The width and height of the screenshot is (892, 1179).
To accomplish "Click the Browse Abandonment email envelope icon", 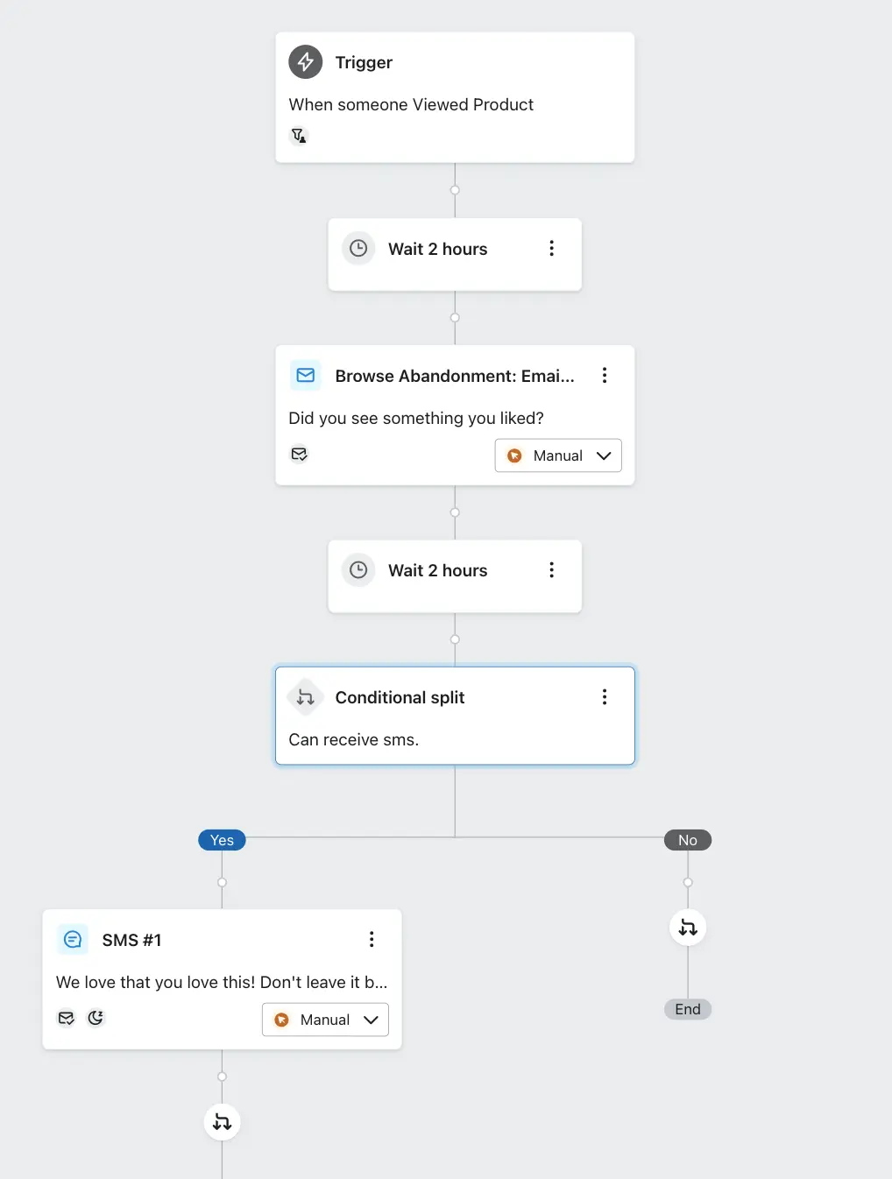I will coord(306,376).
